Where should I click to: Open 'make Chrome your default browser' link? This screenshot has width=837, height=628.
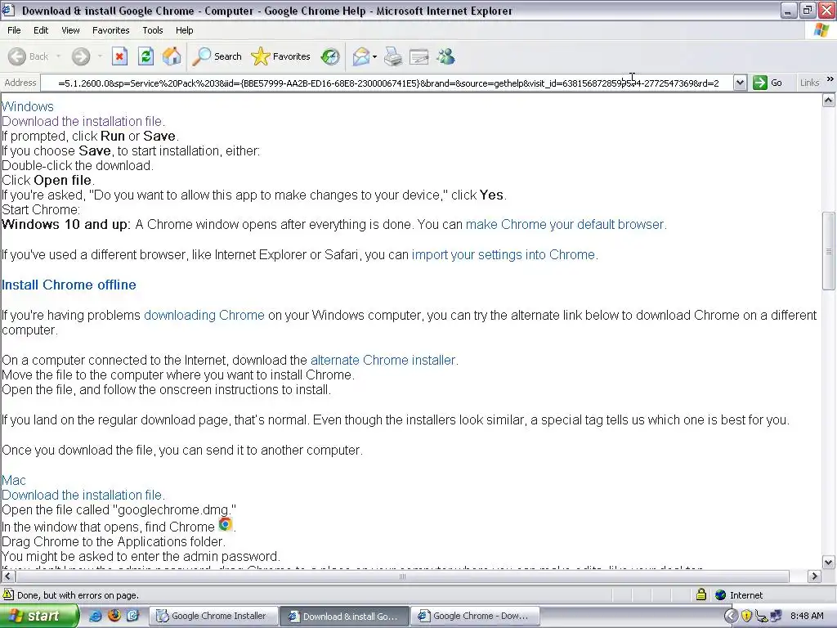566,224
